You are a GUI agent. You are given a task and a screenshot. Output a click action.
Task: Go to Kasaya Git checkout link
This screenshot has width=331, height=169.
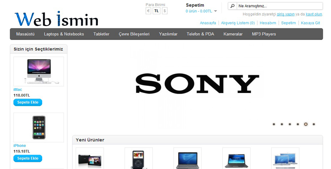pyautogui.click(x=310, y=23)
